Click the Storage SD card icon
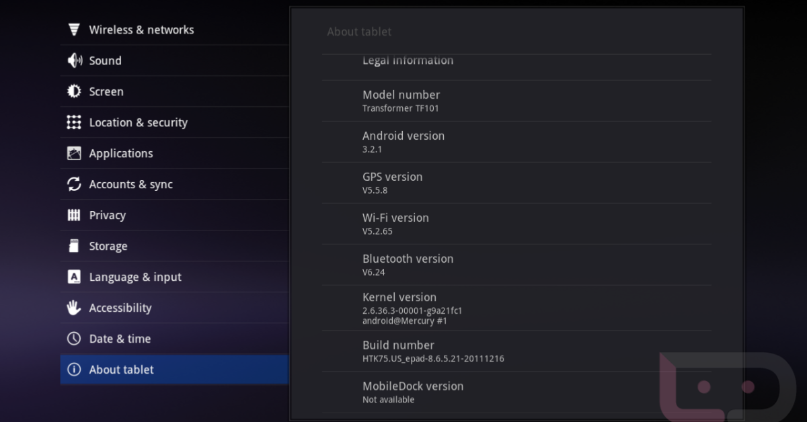The width and height of the screenshot is (807, 422). pyautogui.click(x=74, y=246)
